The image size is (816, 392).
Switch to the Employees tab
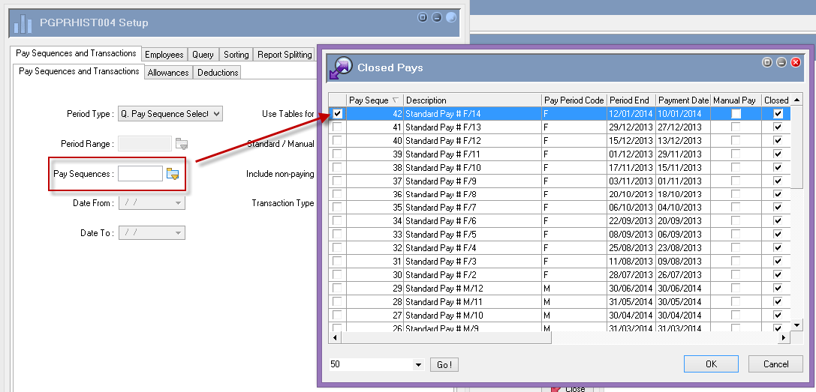pyautogui.click(x=164, y=55)
